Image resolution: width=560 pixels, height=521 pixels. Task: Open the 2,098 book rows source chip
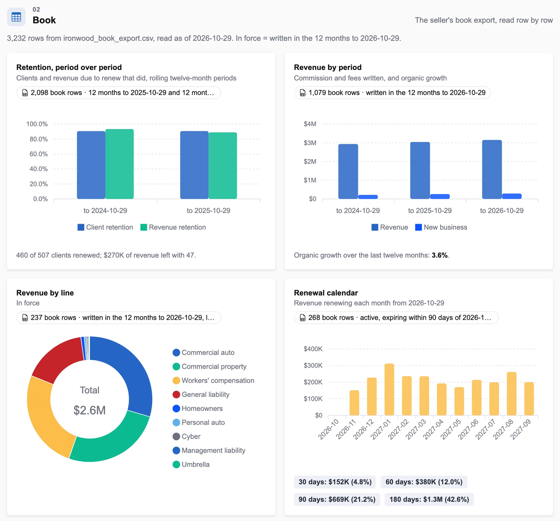pyautogui.click(x=119, y=93)
